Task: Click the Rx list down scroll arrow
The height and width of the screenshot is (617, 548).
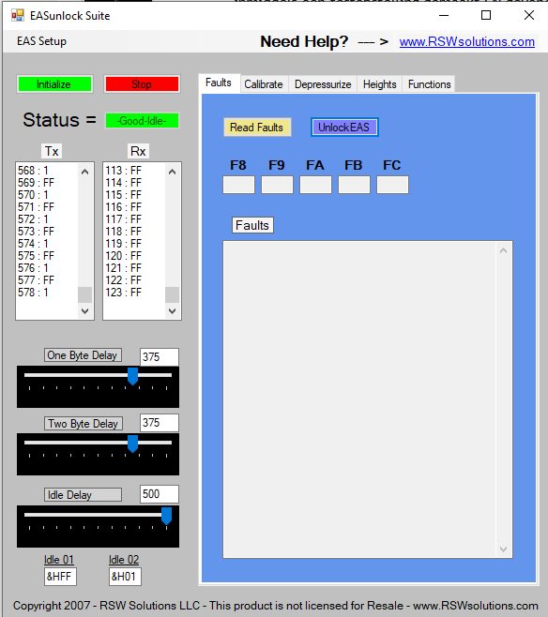Action: pyautogui.click(x=172, y=311)
